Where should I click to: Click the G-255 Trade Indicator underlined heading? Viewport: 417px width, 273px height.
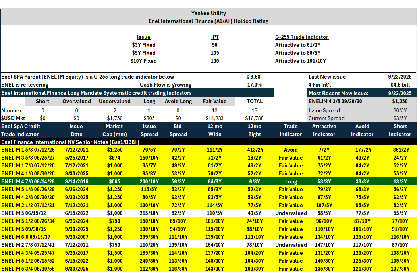coord(302,37)
